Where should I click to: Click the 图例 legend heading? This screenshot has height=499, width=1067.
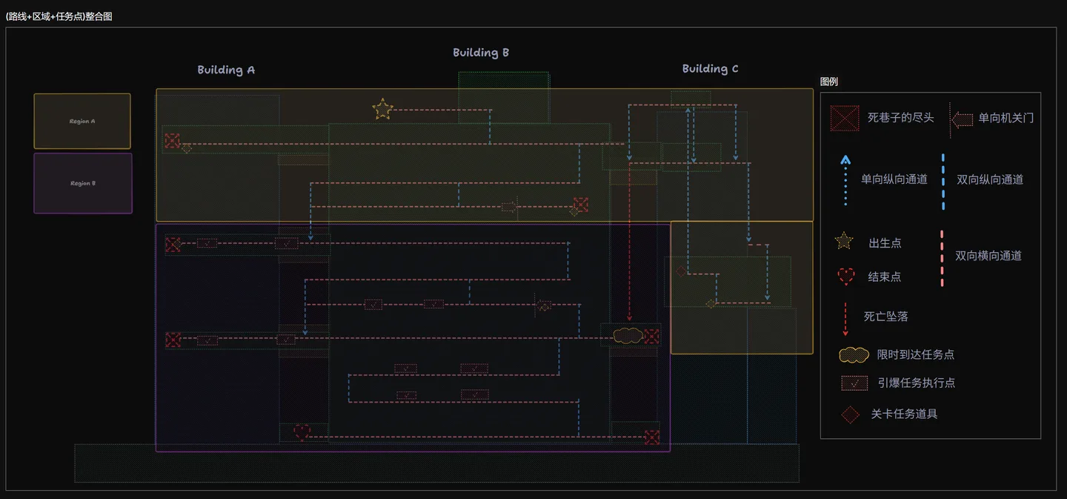pyautogui.click(x=829, y=82)
